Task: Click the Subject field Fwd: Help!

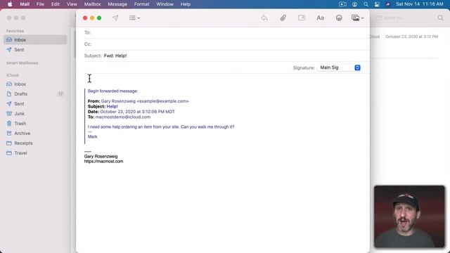Action: [x=226, y=56]
